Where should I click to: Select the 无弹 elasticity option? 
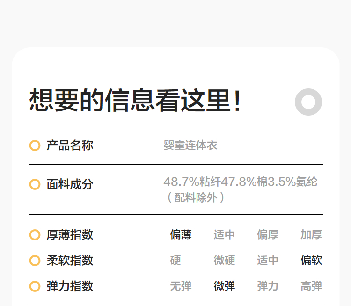pos(181,286)
